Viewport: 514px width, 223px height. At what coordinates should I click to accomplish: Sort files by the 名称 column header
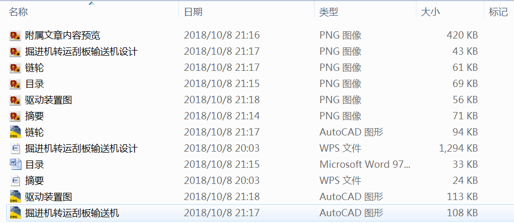[19, 12]
